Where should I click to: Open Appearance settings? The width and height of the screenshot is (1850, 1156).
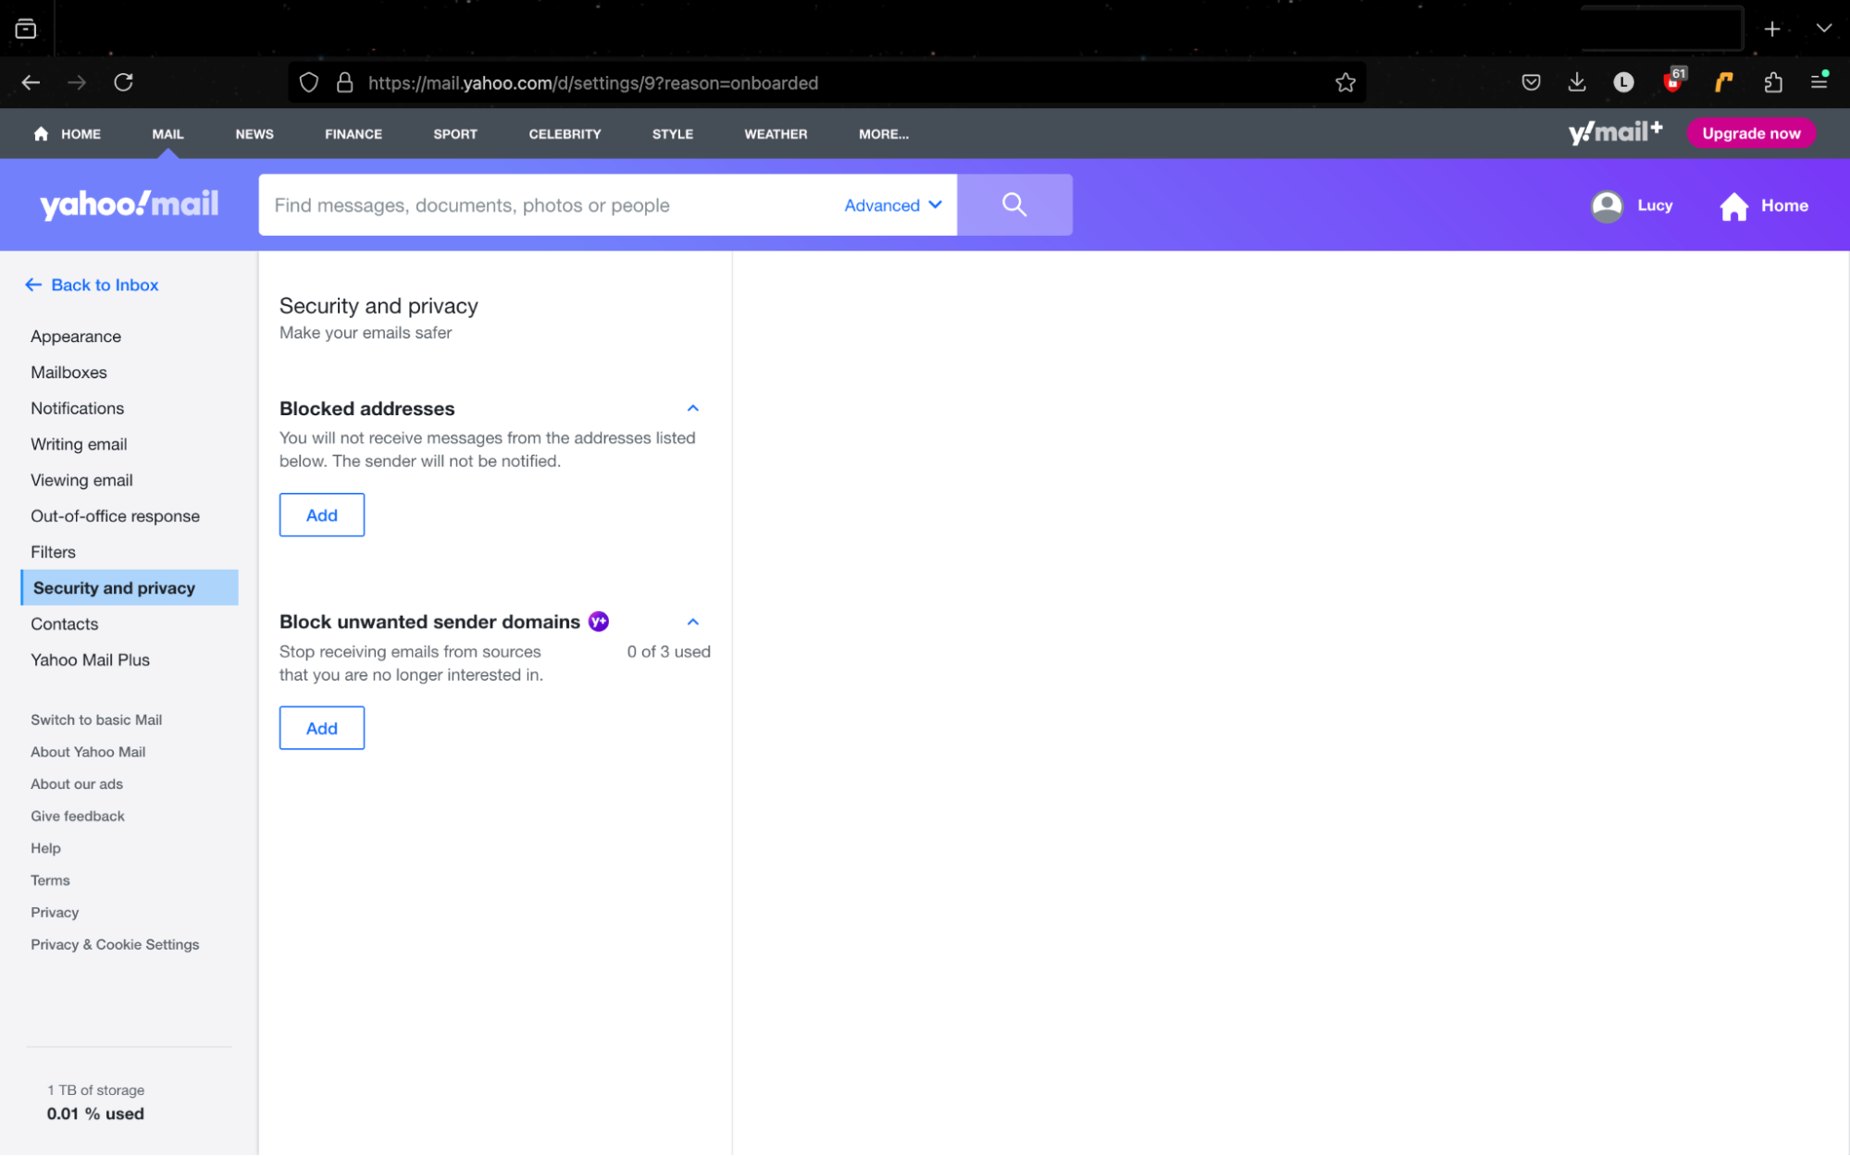pyautogui.click(x=76, y=337)
